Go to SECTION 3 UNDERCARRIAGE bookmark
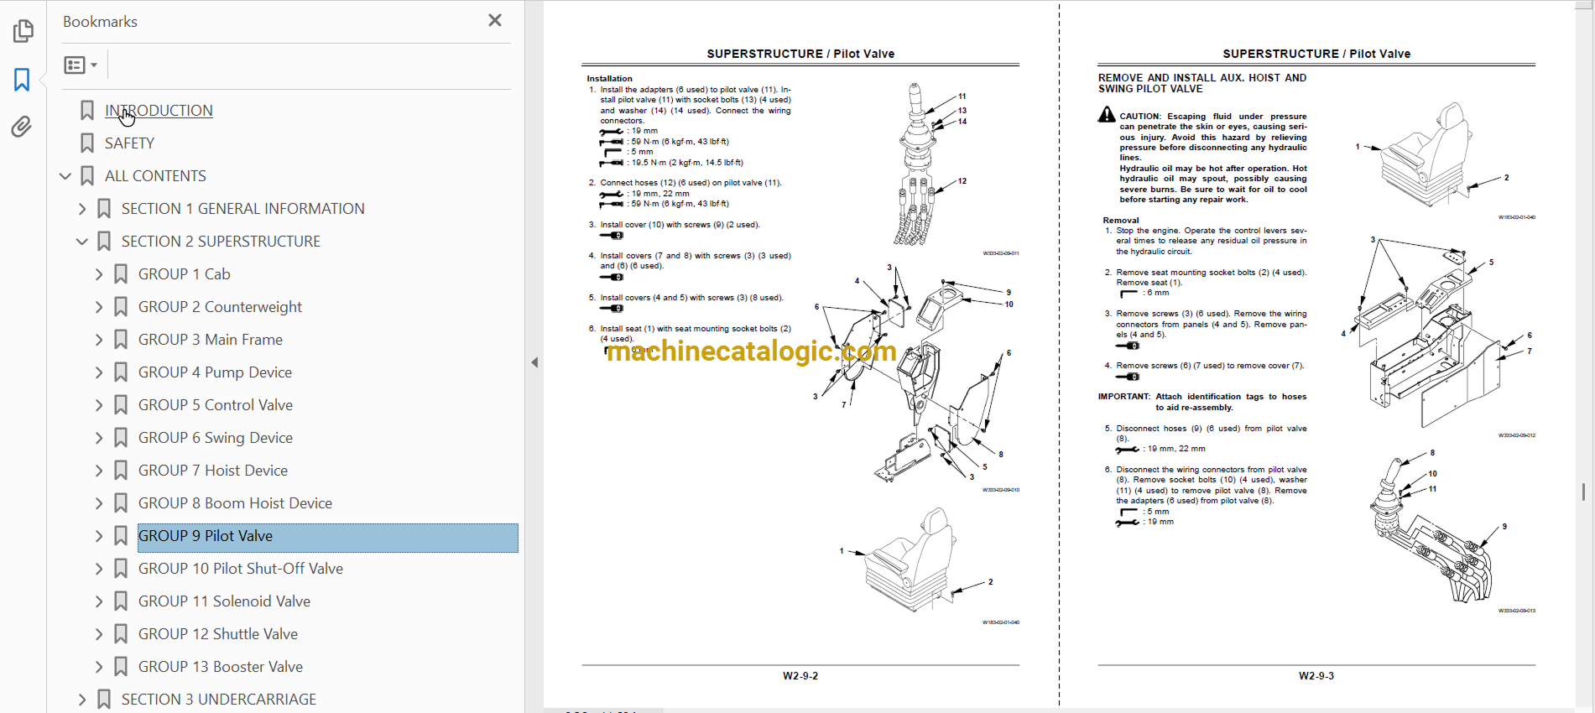The width and height of the screenshot is (1595, 713). pyautogui.click(x=219, y=700)
